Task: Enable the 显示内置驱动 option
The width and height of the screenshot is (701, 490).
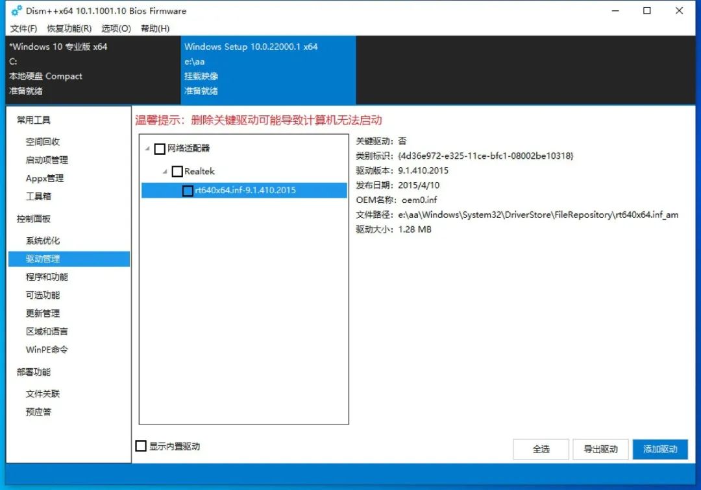Action: point(140,445)
